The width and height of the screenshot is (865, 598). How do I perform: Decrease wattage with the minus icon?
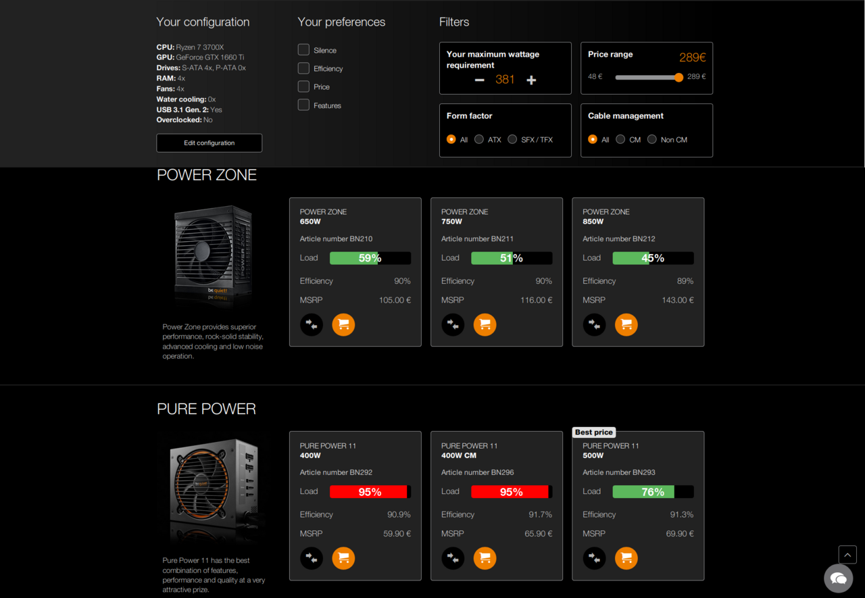coord(479,80)
